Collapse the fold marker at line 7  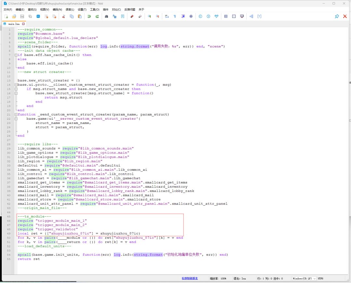16,55
